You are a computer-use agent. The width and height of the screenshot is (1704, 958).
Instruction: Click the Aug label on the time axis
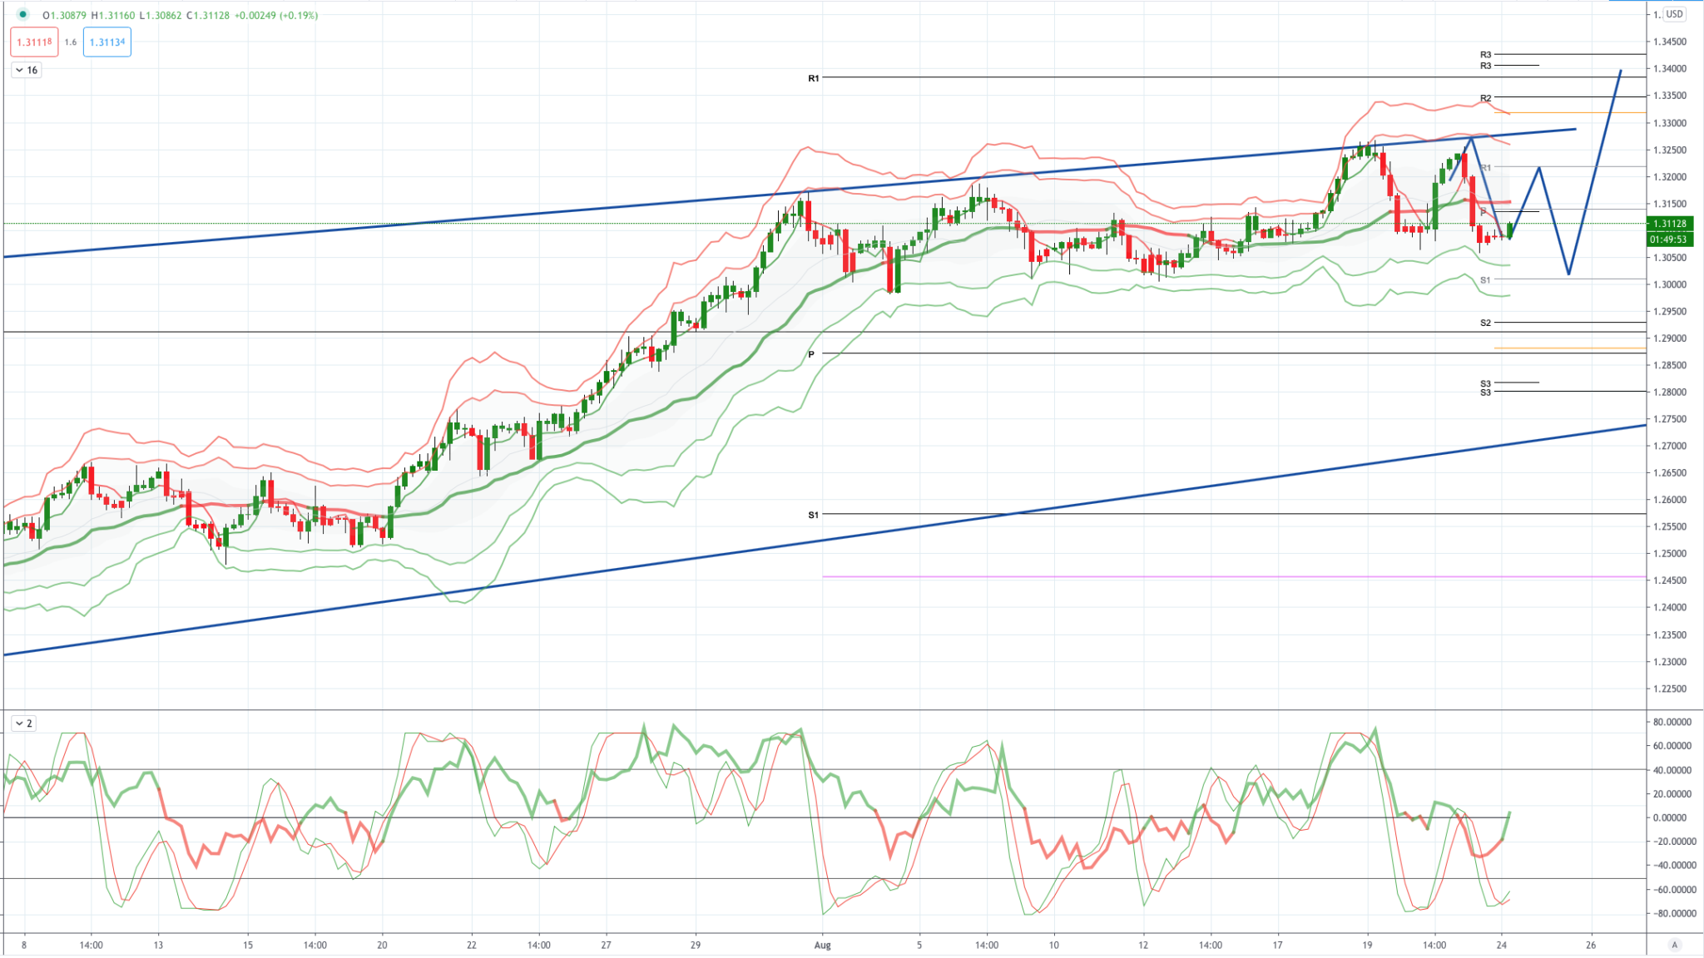822,944
